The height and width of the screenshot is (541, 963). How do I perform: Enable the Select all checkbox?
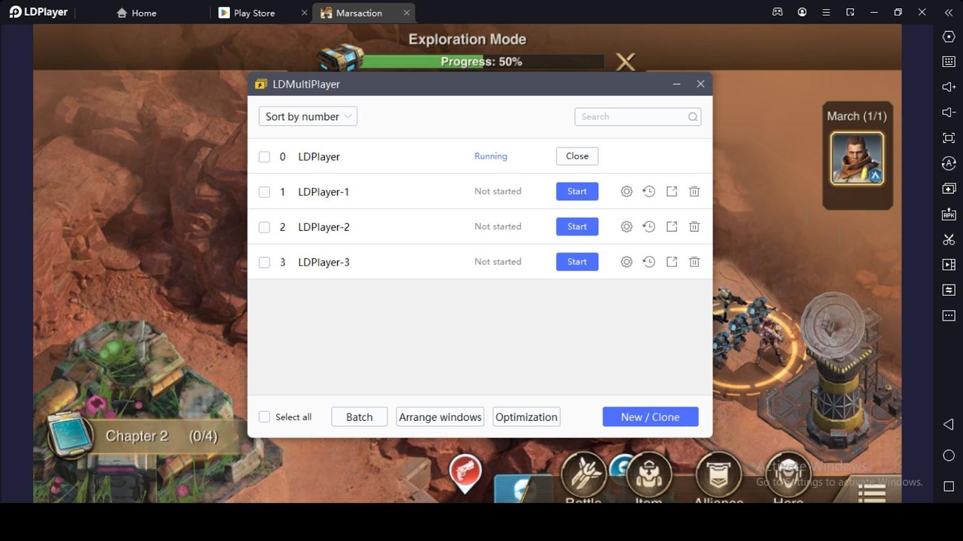264,417
